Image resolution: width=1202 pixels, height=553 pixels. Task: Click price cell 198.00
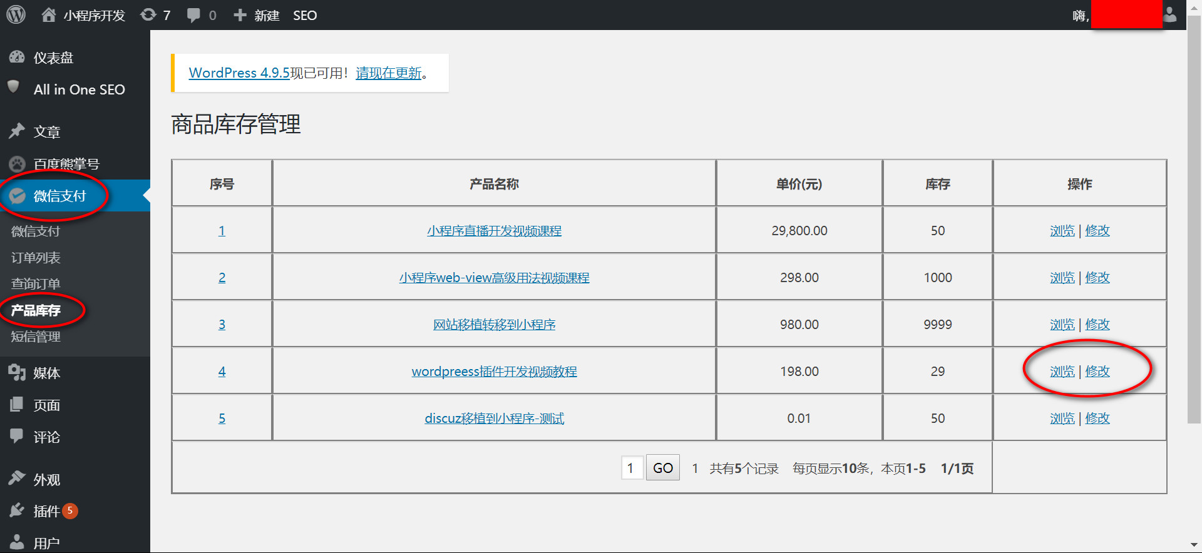(x=799, y=372)
